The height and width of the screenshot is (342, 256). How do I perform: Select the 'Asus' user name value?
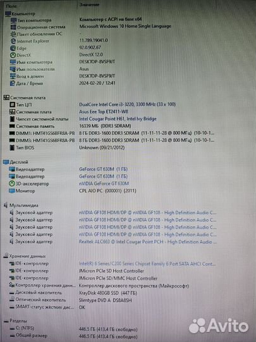click(84, 69)
